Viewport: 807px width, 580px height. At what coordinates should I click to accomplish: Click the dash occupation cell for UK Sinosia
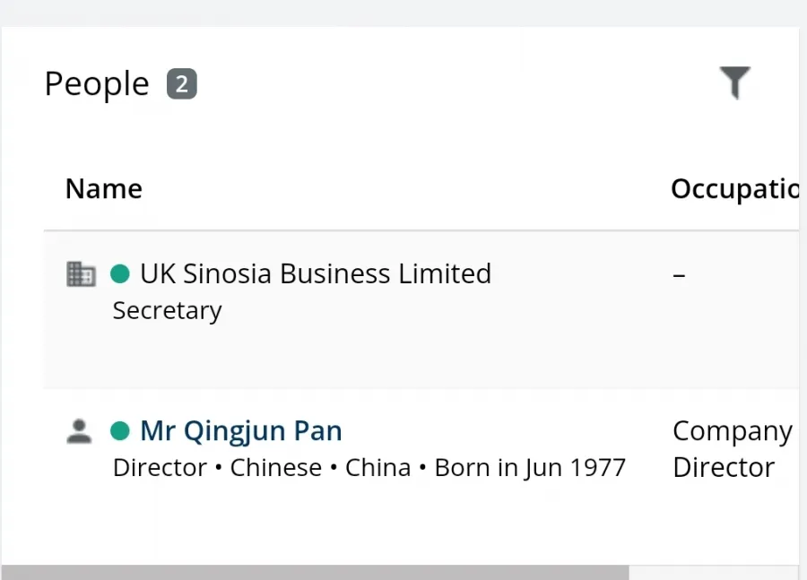click(679, 276)
